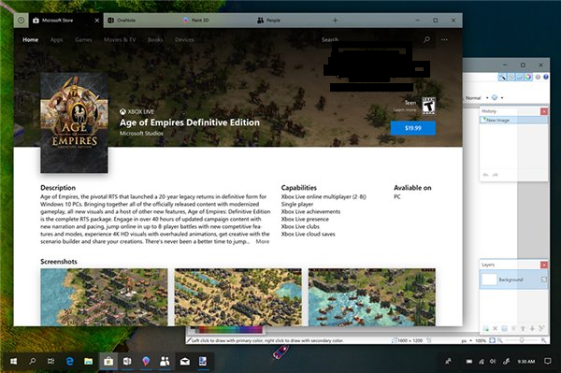
Task: Click zoom out magnifier in Paint.NET status bar
Action: pyautogui.click(x=500, y=340)
